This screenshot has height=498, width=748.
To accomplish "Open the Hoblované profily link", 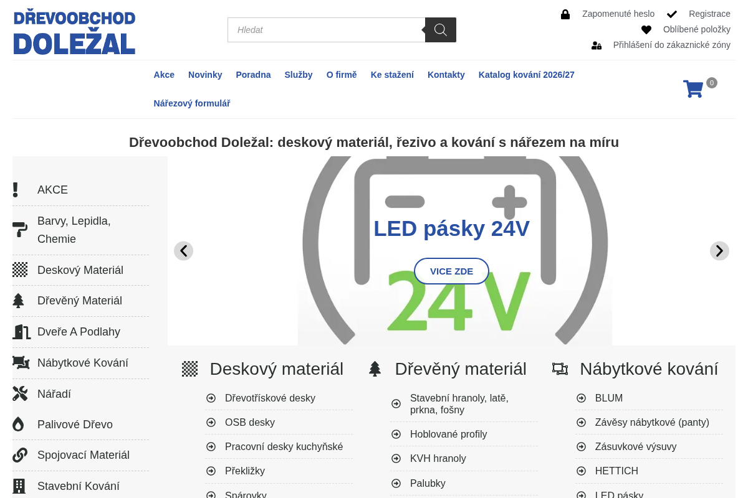I will click(448, 435).
